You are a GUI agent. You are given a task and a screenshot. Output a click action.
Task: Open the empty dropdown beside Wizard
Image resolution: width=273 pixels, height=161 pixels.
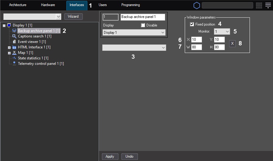[32, 17]
